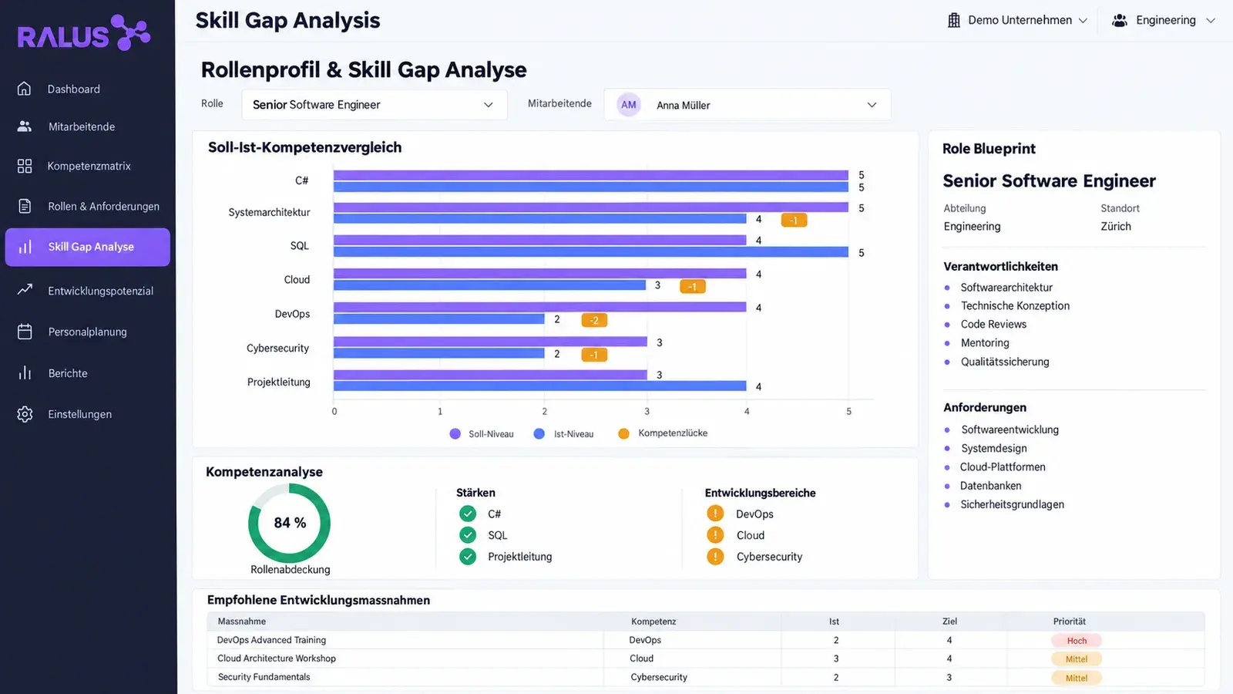Click the Priorität column header
This screenshot has height=694, width=1233.
click(1070, 622)
